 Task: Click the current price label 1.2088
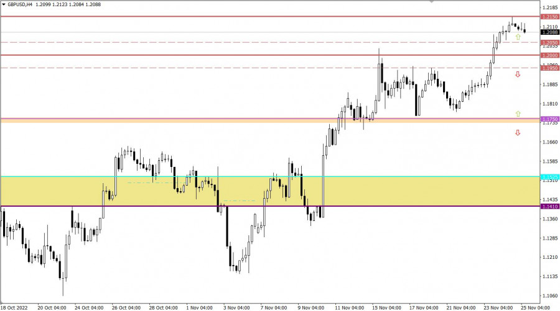tap(550, 32)
